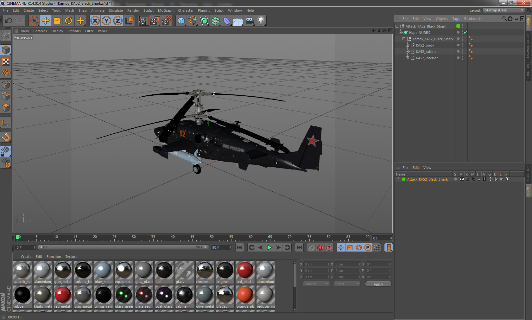Click Apply in coordinates panel
Image resolution: width=532 pixels, height=320 pixels.
click(x=378, y=284)
